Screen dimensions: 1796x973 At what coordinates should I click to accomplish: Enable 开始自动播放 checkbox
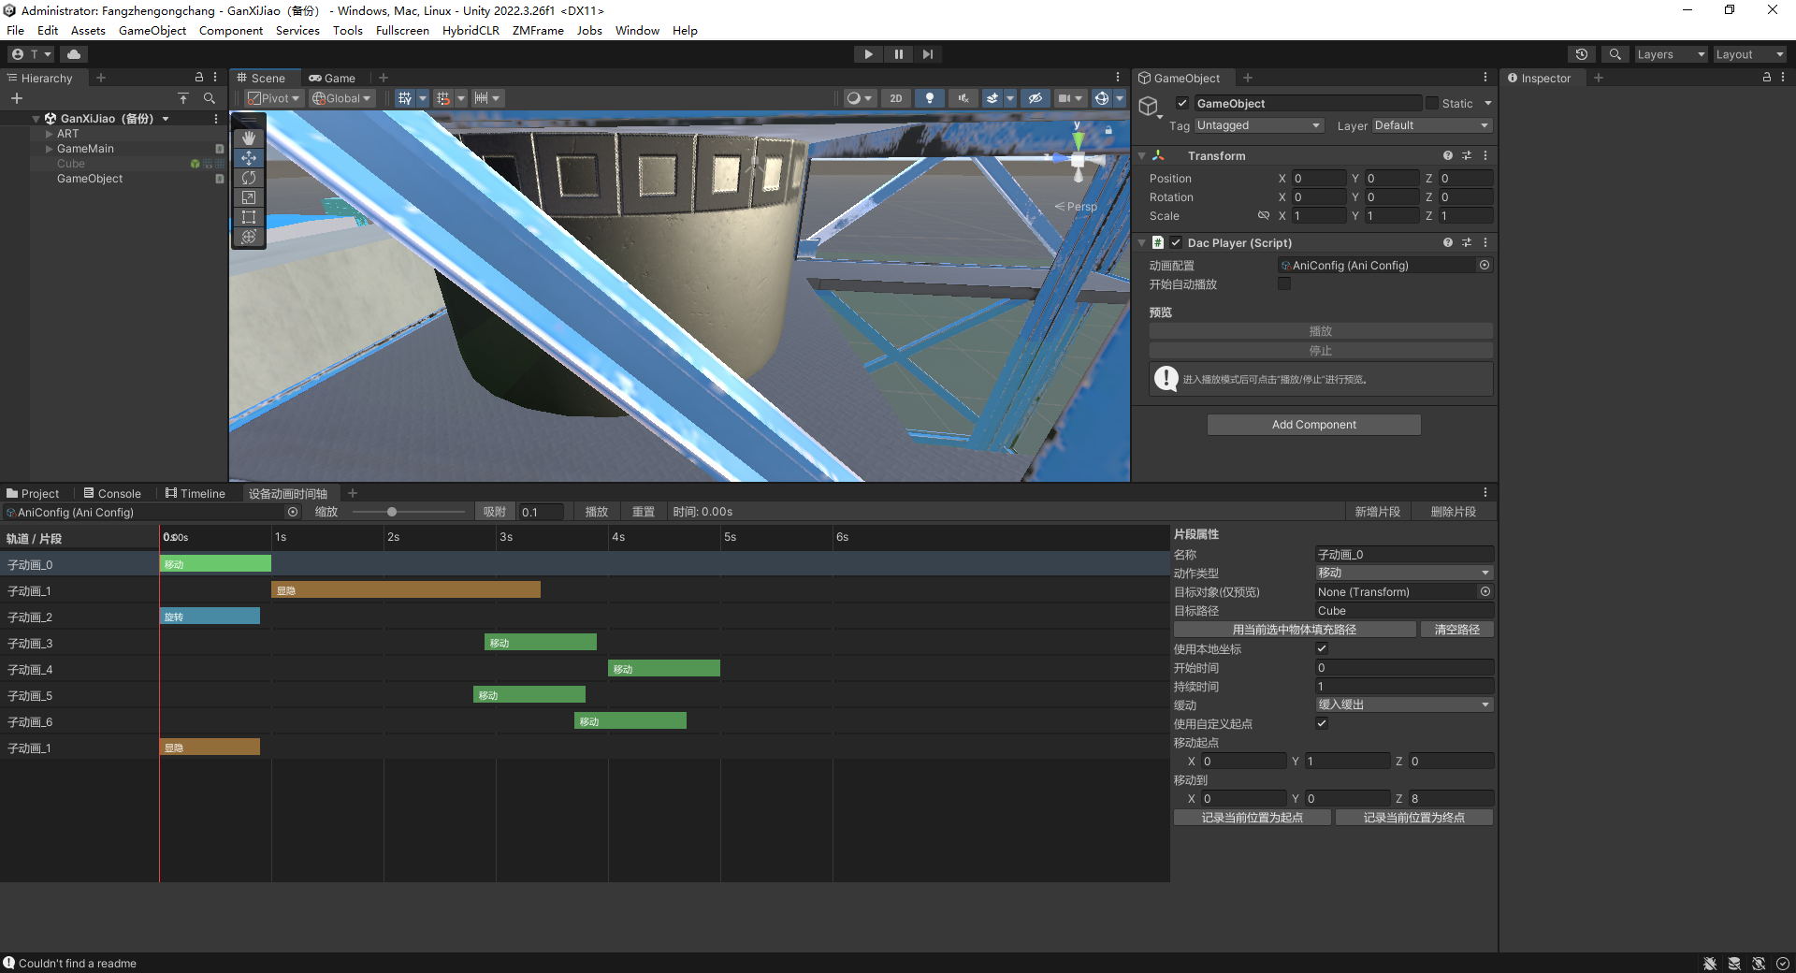pyautogui.click(x=1284, y=283)
